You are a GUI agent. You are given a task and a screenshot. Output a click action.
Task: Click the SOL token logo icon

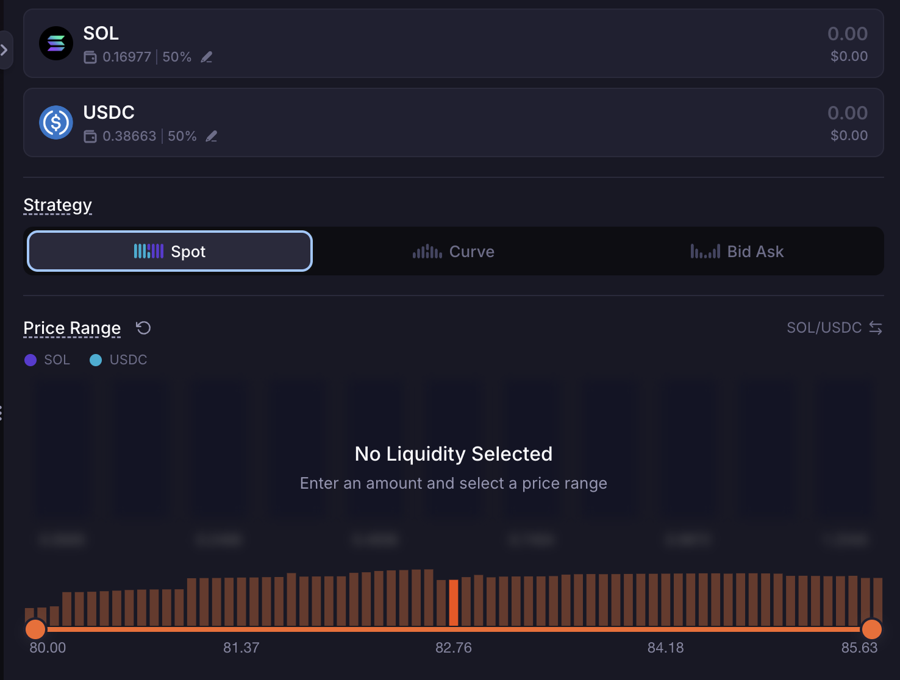click(56, 43)
